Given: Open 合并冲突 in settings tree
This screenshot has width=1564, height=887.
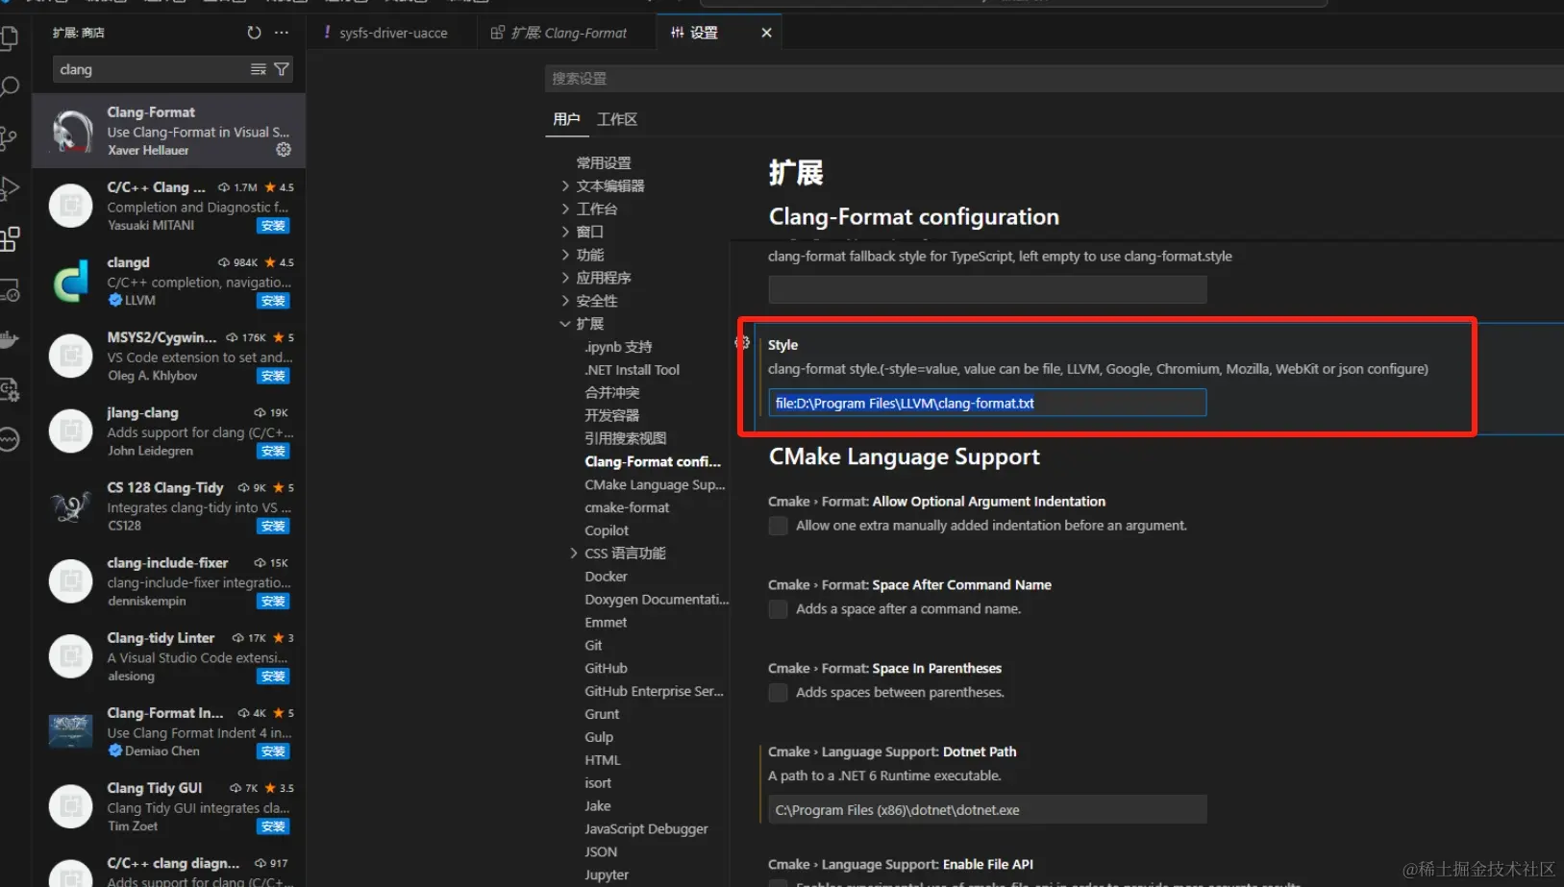Looking at the screenshot, I should coord(612,392).
